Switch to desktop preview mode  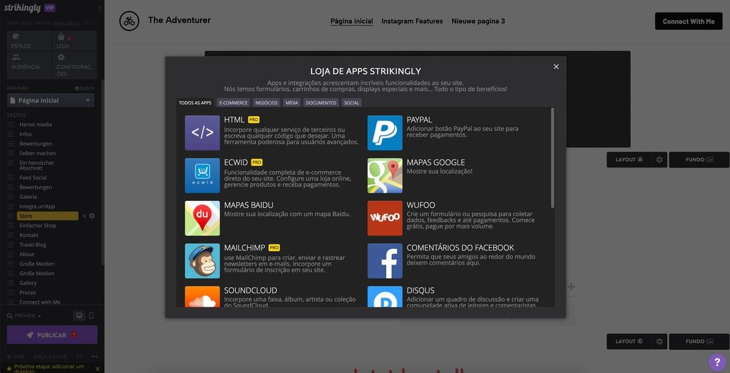point(78,316)
